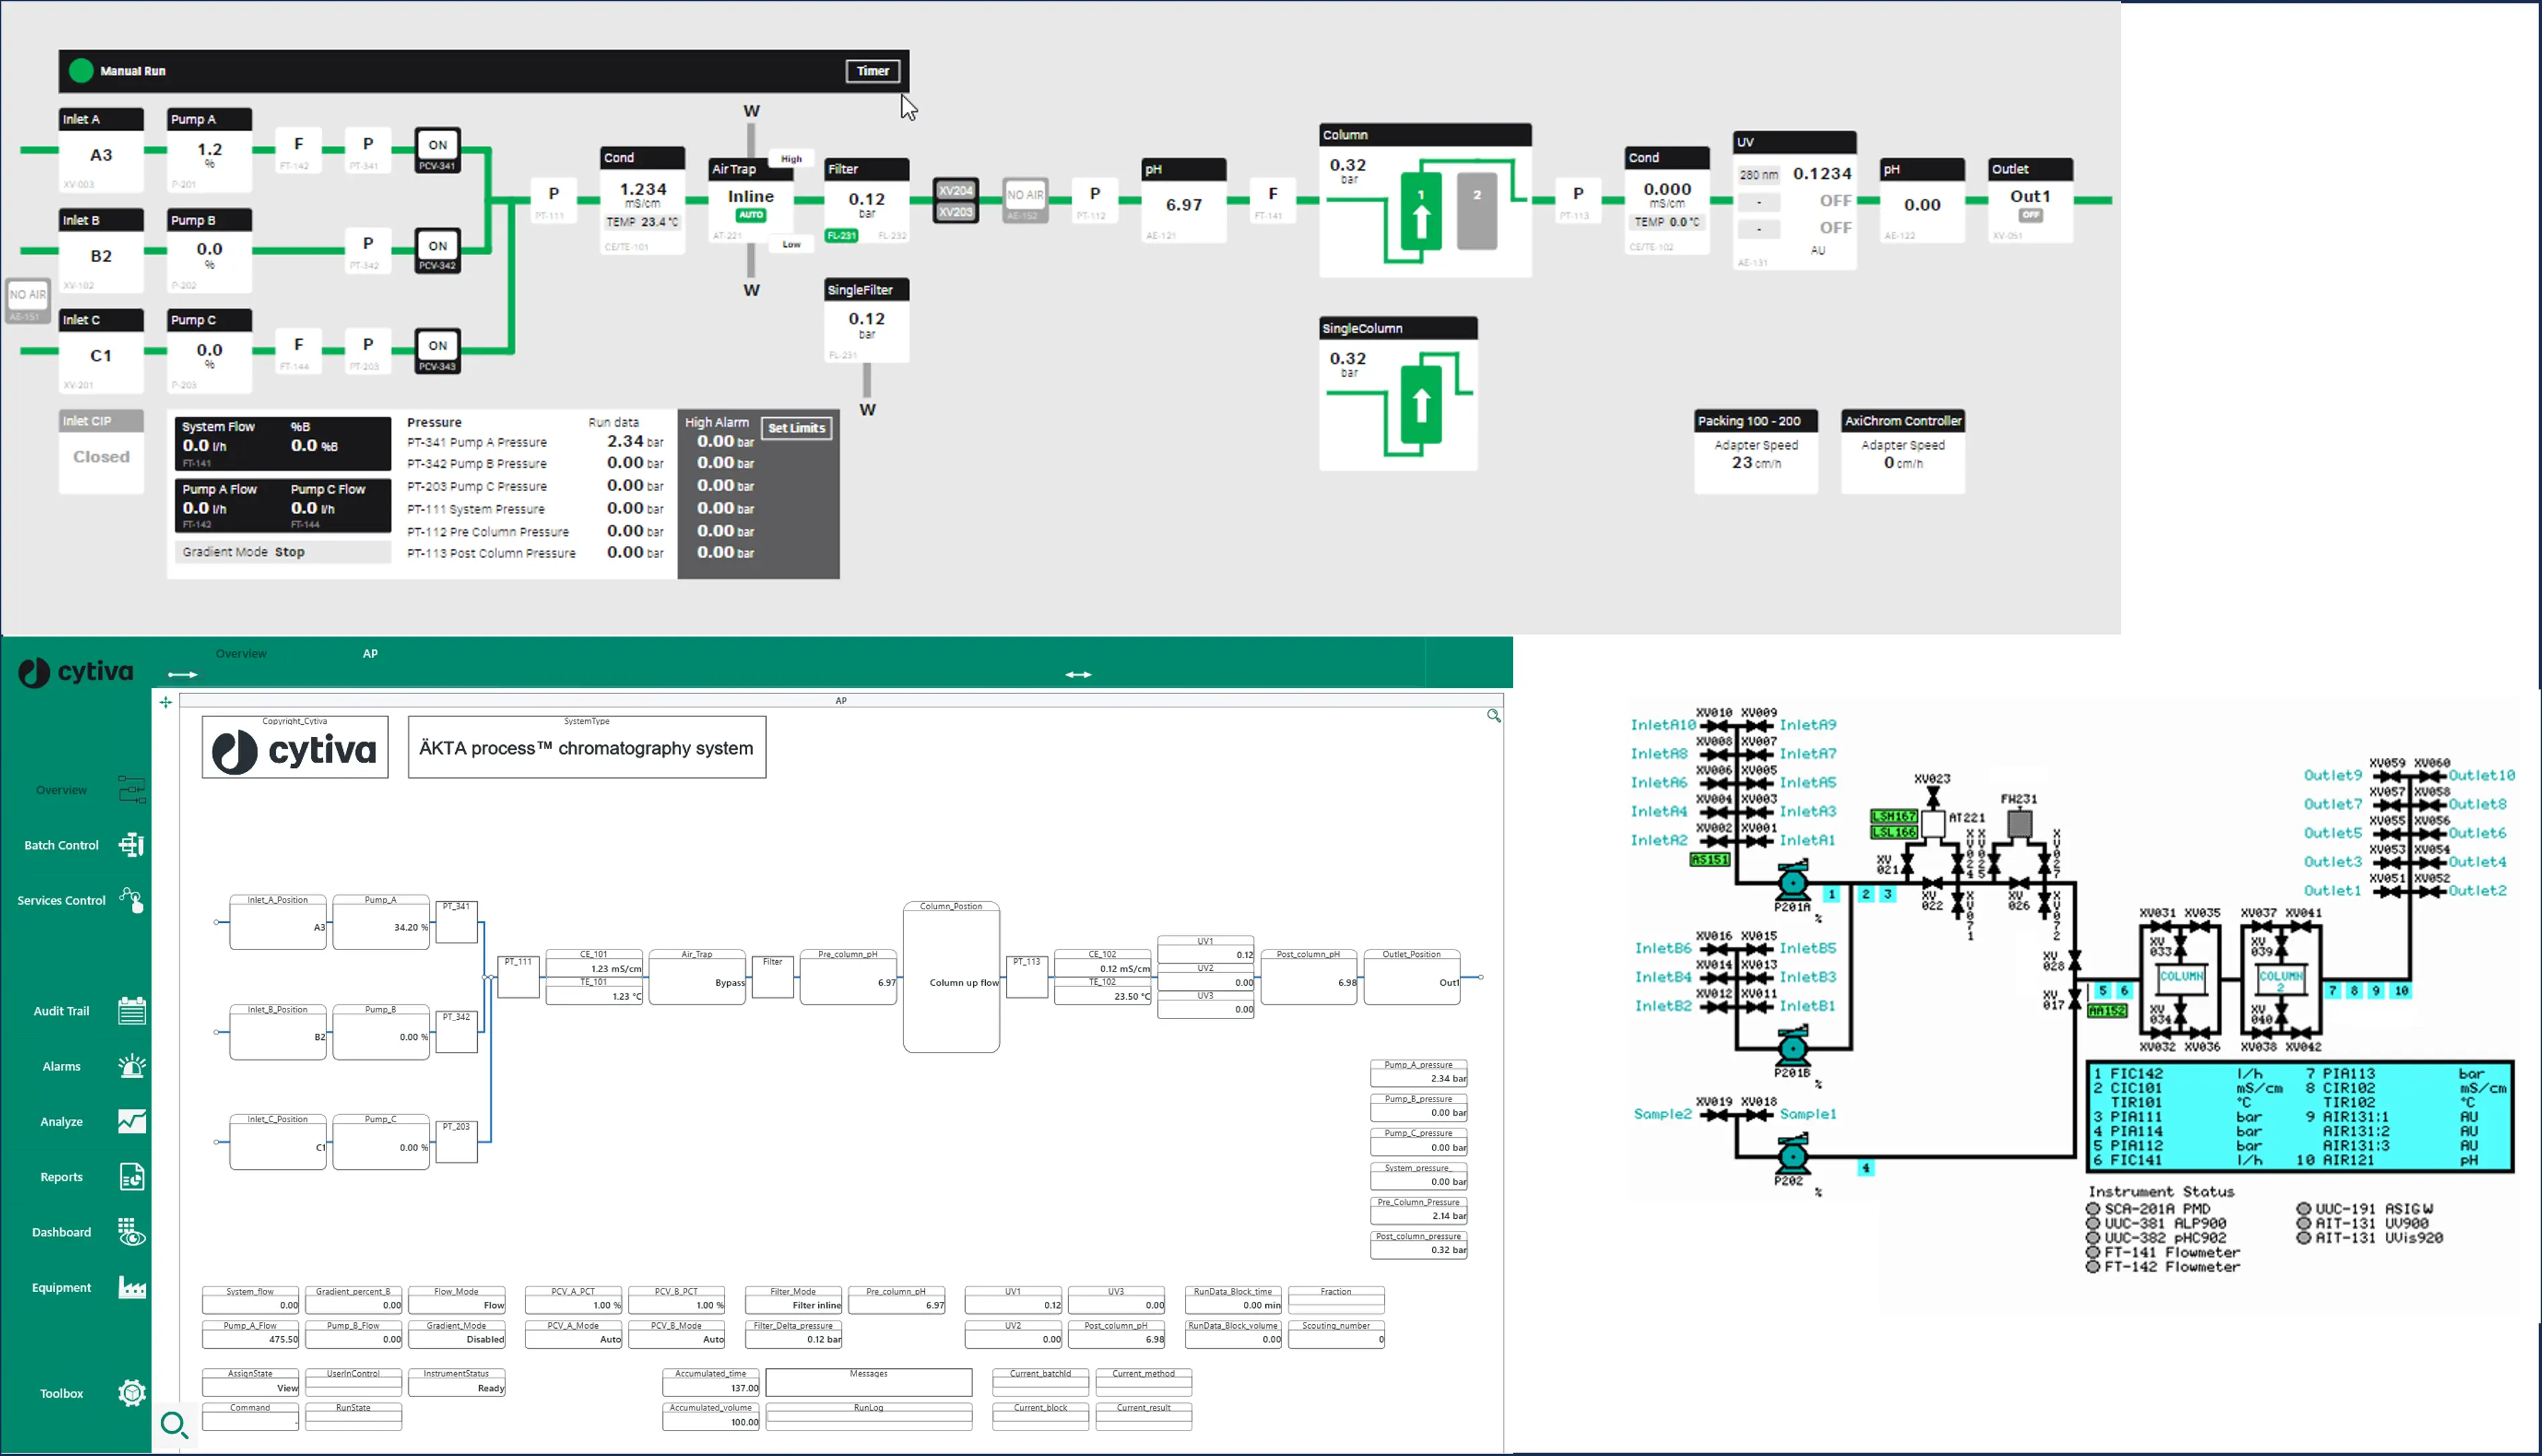Open the UV 280 nm wavelength selector
The width and height of the screenshot is (2542, 1456).
(x=1759, y=175)
